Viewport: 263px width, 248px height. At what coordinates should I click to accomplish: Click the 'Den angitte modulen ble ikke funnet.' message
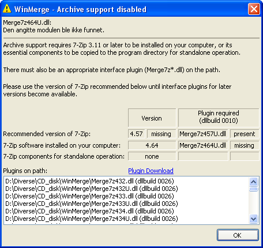(x=54, y=30)
